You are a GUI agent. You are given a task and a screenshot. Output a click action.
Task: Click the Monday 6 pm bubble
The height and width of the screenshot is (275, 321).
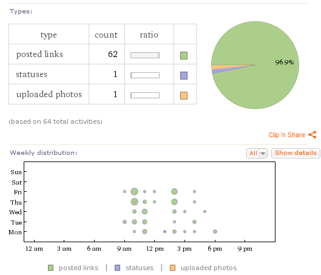point(215,231)
